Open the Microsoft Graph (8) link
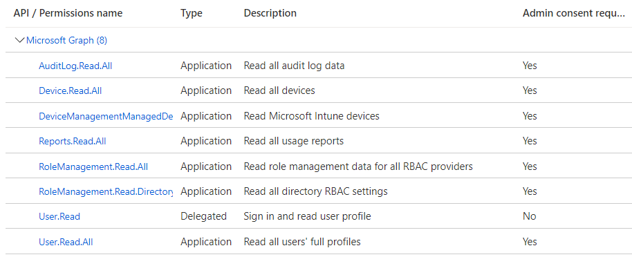Viewport: 632px width, 257px height. (66, 40)
